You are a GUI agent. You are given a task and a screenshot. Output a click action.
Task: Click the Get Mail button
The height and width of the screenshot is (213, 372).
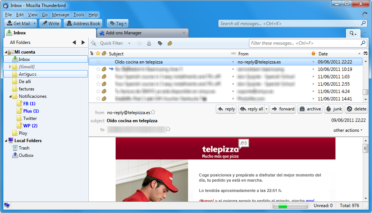(x=18, y=23)
